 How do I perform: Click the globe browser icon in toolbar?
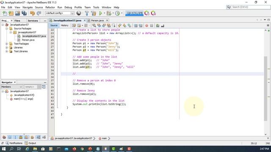[x=79, y=13]
